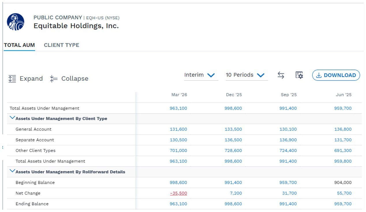
Task: Click Separate Account value 131,700
Action: 343,140
